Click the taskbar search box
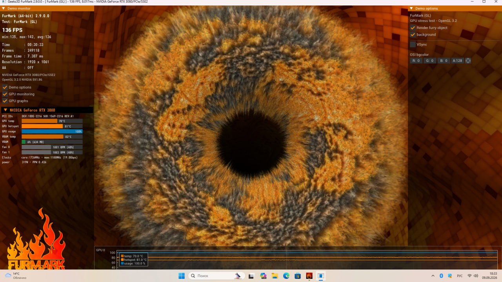This screenshot has height=282, width=502. pyautogui.click(x=216, y=276)
